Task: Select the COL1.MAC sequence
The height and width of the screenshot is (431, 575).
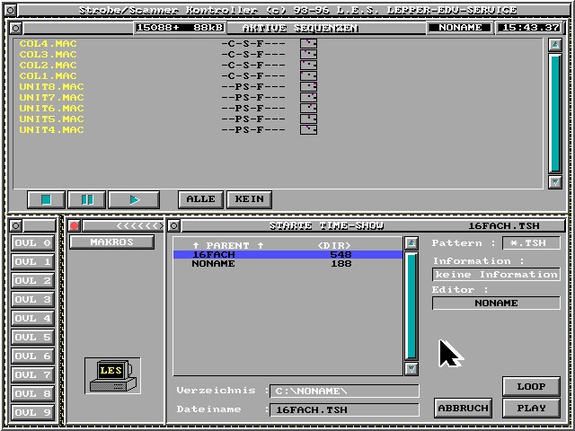Action: [x=48, y=75]
